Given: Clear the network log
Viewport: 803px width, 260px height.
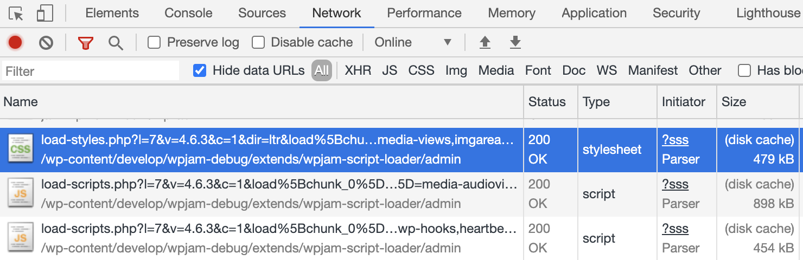Looking at the screenshot, I should pyautogui.click(x=46, y=42).
